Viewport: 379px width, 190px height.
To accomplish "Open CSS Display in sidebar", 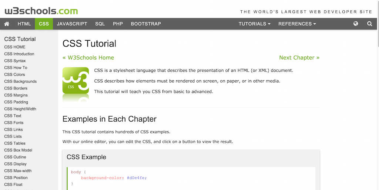I will pos(15,164).
